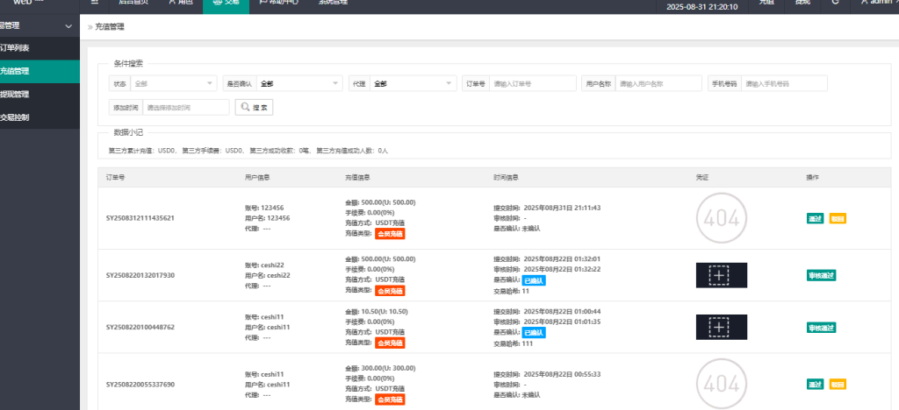Switch to the 交易 top navigation tab
The image size is (899, 410).
[x=225, y=4]
